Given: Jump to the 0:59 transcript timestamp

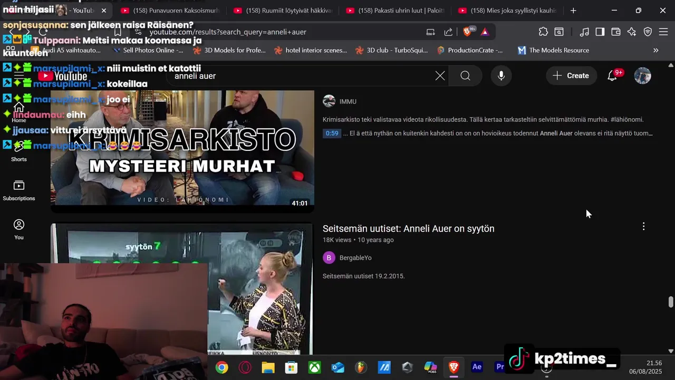Looking at the screenshot, I should click(332, 134).
